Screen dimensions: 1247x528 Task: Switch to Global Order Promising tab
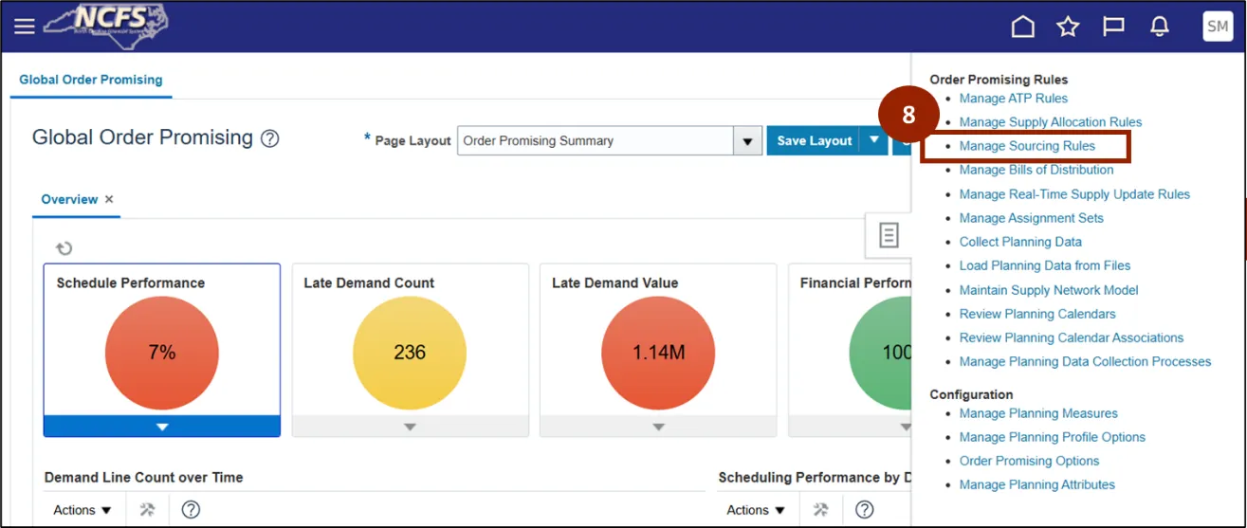[91, 80]
